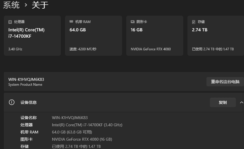
Task: Open the 处理器 Intel Core i7-14700KF card
Action: (32, 36)
